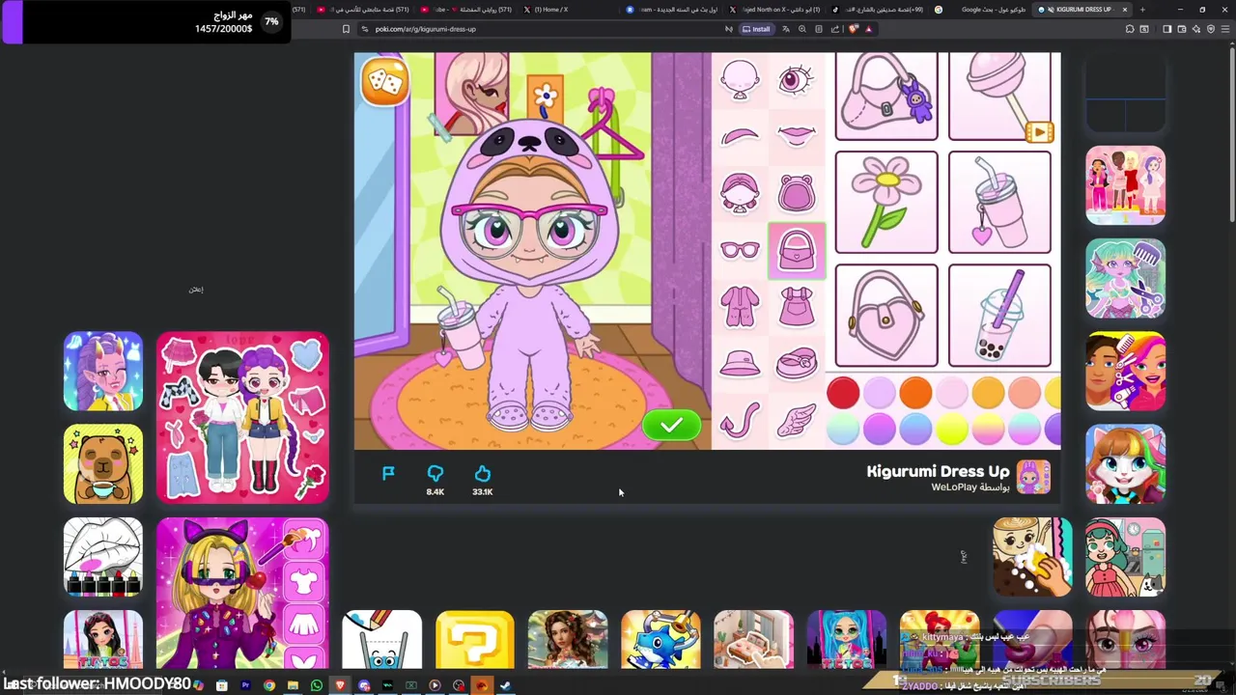This screenshot has width=1236, height=695.
Task: Report the game with the flag icon
Action: click(388, 473)
